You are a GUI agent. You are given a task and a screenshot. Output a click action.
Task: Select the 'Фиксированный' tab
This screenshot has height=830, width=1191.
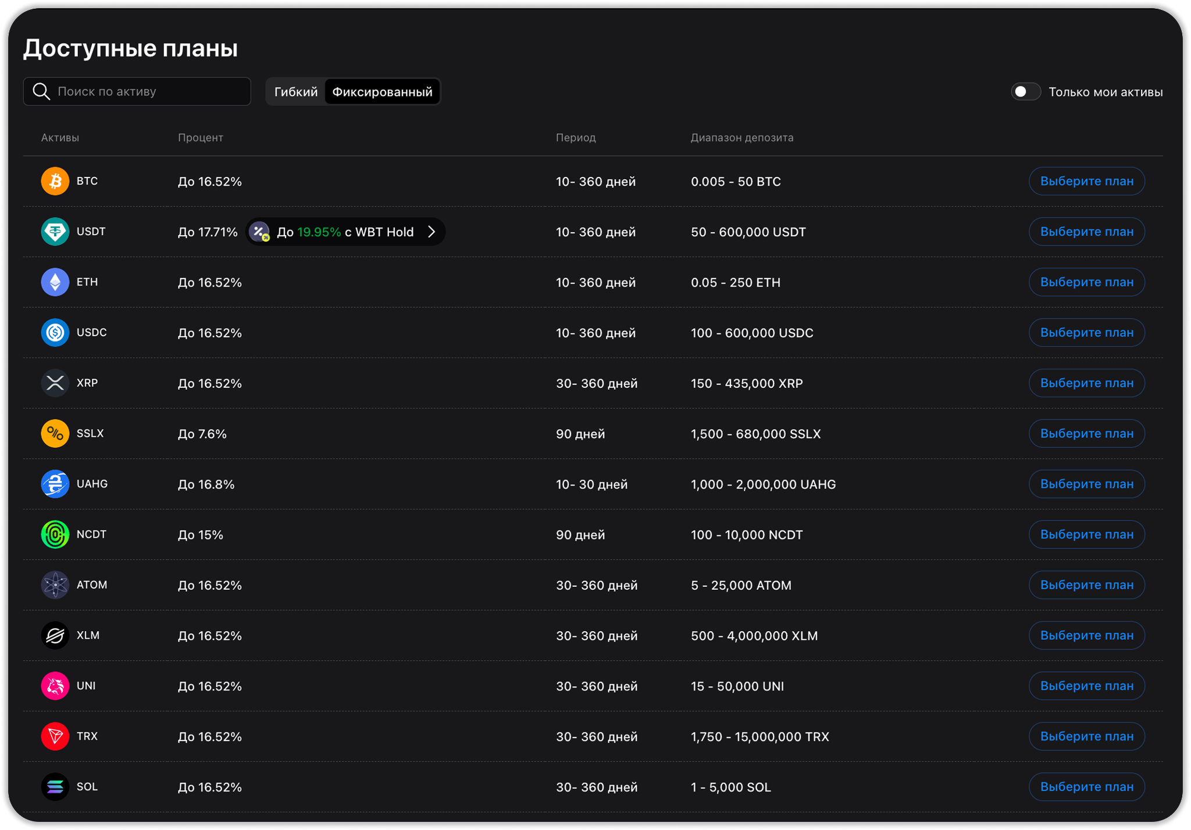tap(382, 92)
